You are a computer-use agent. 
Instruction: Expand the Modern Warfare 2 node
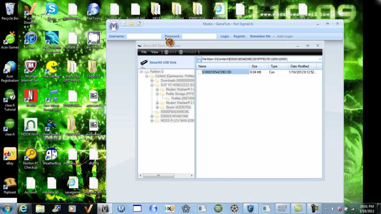(x=157, y=103)
